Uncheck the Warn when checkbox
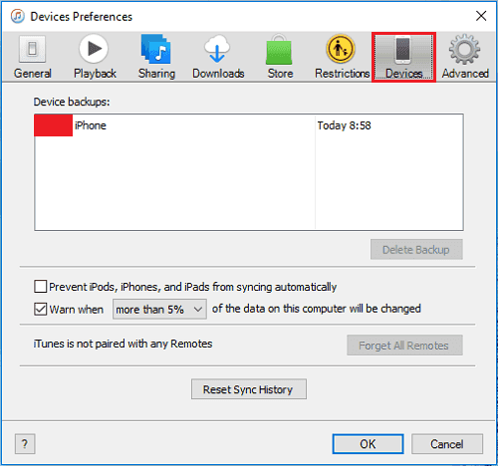The width and height of the screenshot is (498, 466). [40, 309]
